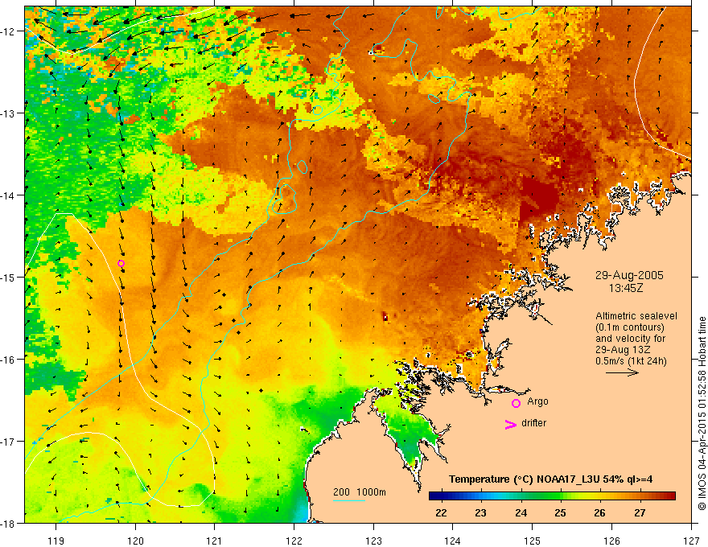
Task: Click the '-13' latitude axis label
Action: tap(9, 113)
